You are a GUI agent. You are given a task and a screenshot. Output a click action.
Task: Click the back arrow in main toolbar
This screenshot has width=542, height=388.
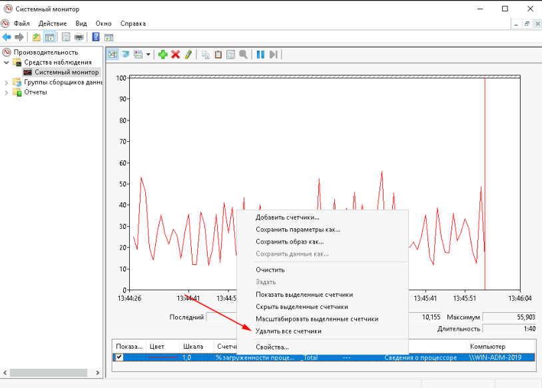tap(7, 37)
